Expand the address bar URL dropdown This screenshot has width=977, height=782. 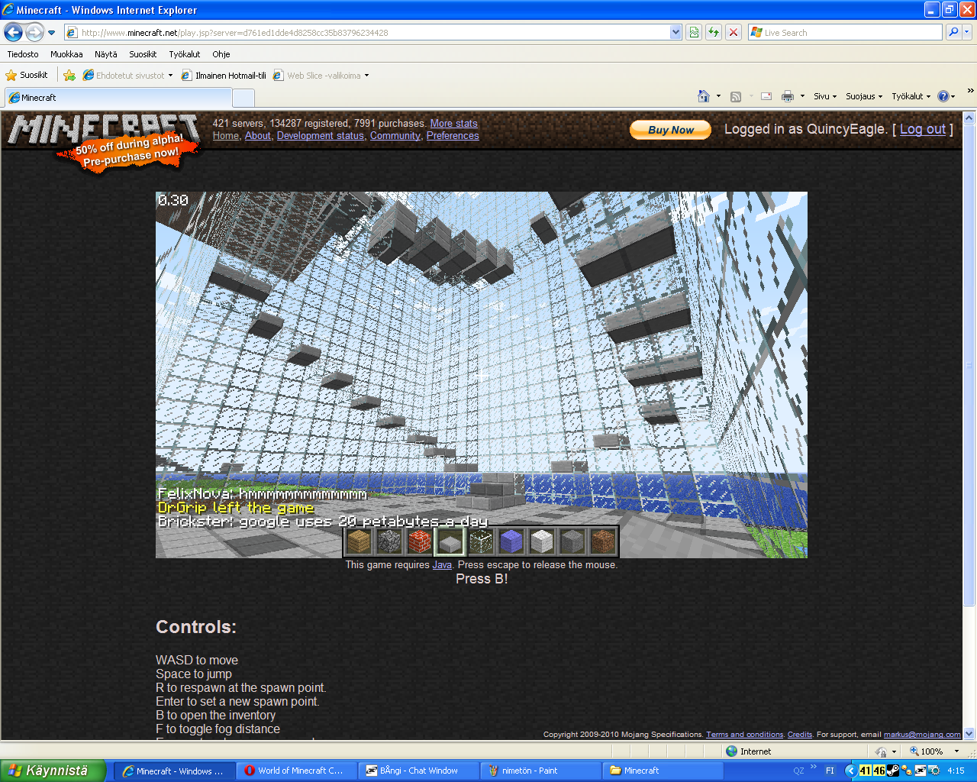[676, 32]
